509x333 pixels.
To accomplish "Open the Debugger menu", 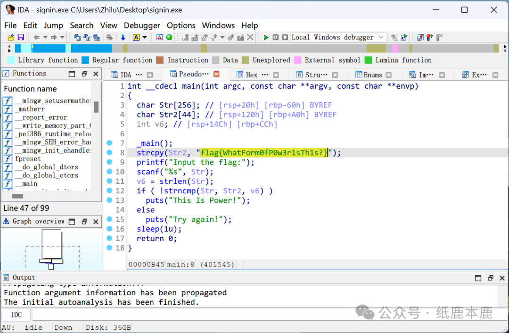I will click(x=142, y=25).
